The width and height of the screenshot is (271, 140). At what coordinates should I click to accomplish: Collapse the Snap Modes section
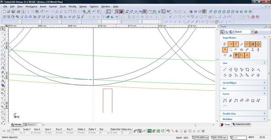(x=264, y=38)
